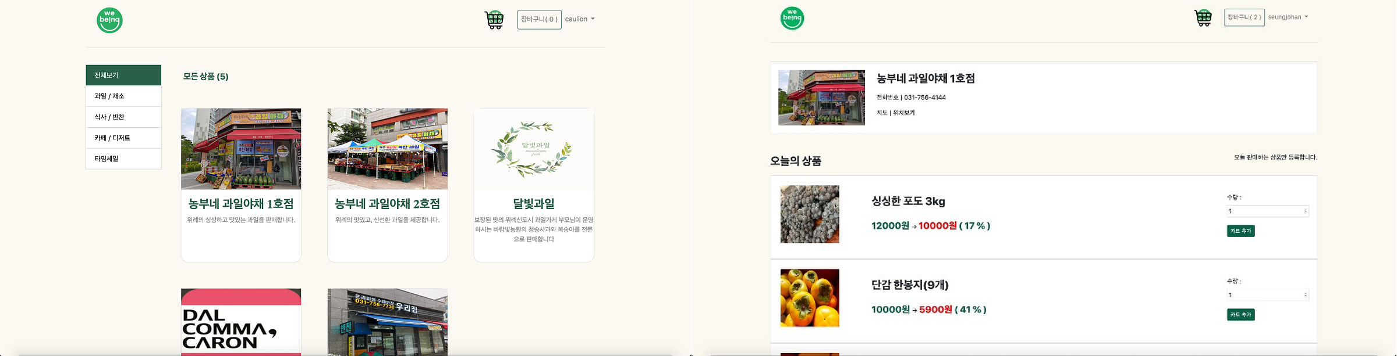The width and height of the screenshot is (1397, 356).
Task: Click the quantity field for 싱싱한 포도 3kg
Action: [x=1268, y=211]
